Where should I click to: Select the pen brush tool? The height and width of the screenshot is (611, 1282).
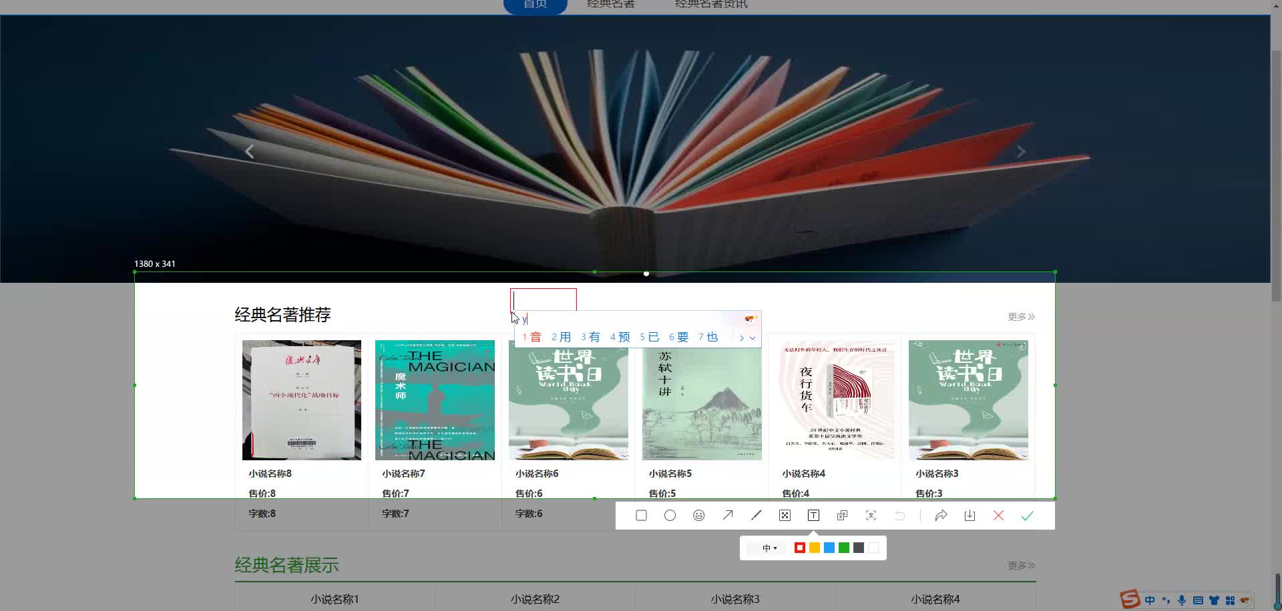(756, 516)
